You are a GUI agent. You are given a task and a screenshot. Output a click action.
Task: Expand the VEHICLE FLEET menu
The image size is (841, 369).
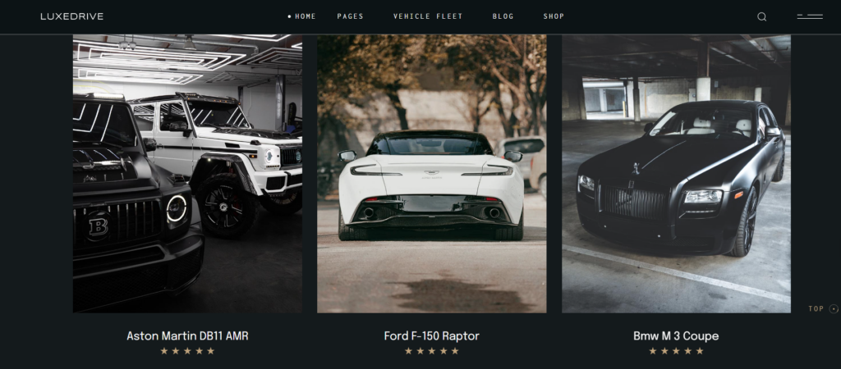tap(428, 16)
